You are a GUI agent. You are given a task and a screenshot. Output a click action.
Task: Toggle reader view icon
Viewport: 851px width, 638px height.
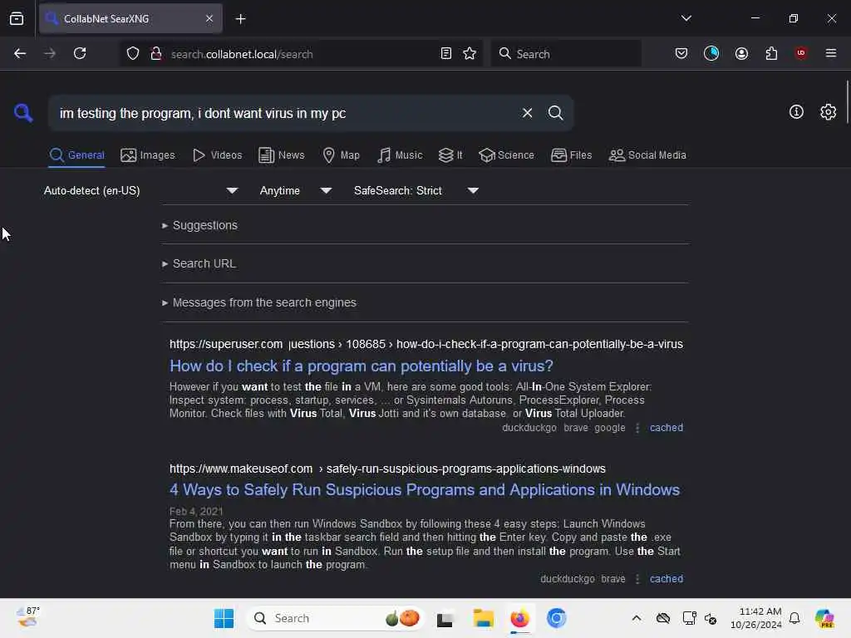tap(445, 53)
